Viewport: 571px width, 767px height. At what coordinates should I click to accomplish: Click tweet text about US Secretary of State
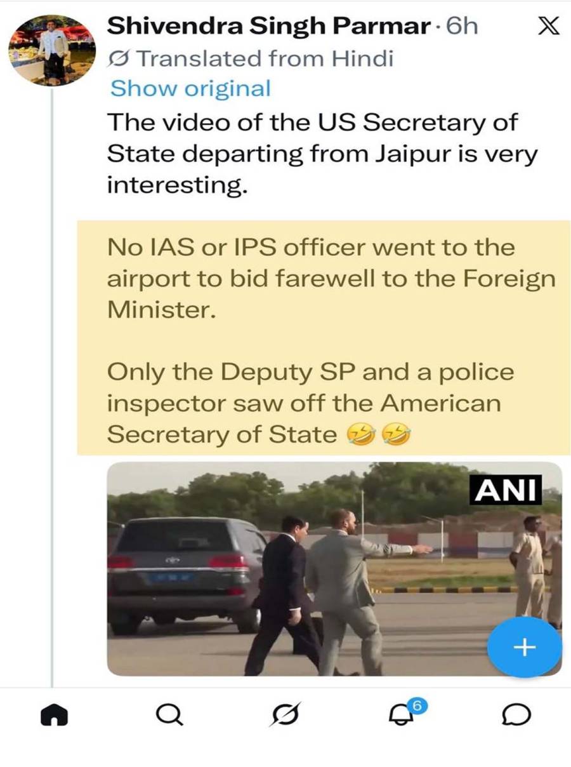click(x=322, y=154)
